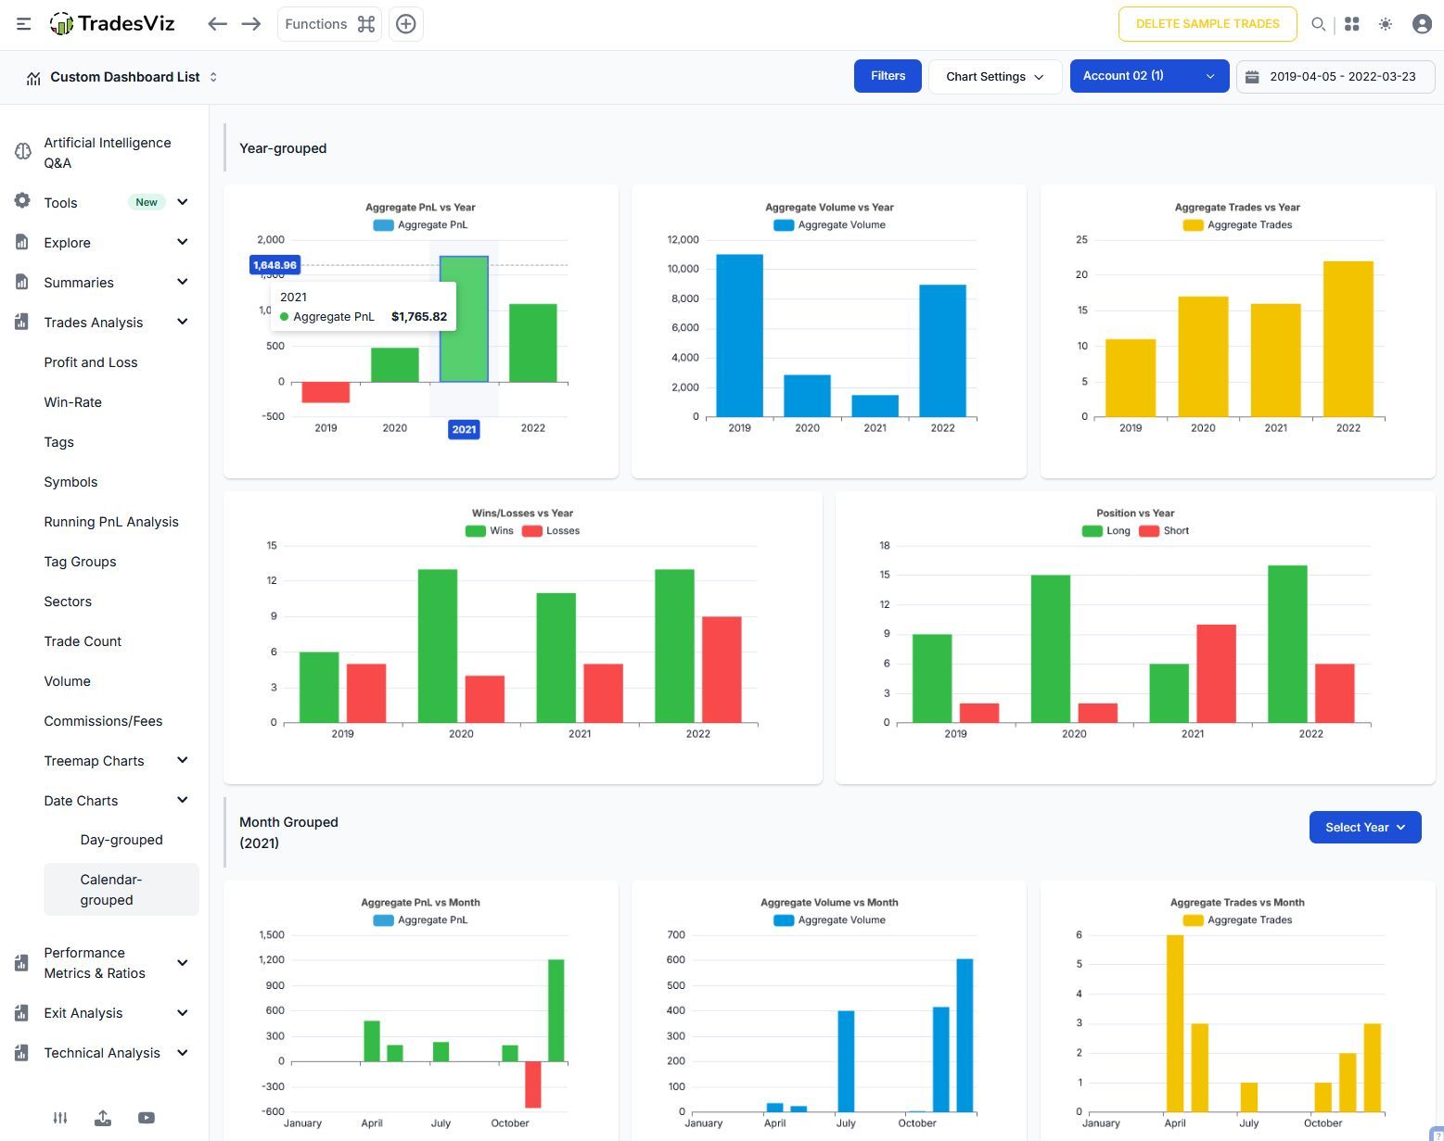The width and height of the screenshot is (1444, 1141).
Task: Click the Artificial Intelligence Q&A brain icon
Action: pos(23,151)
